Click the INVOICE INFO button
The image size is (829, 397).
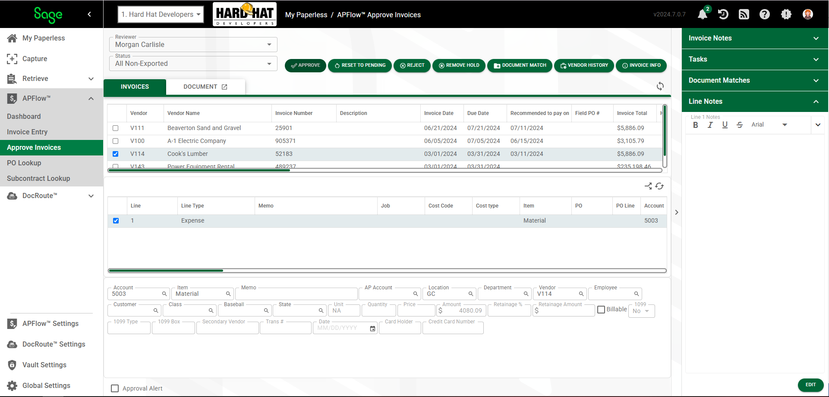pos(641,65)
